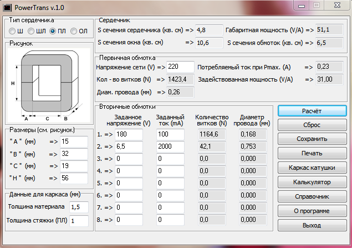This screenshot has width=352, height=248.
Task: Open the Справочник
Action: [x=312, y=197]
